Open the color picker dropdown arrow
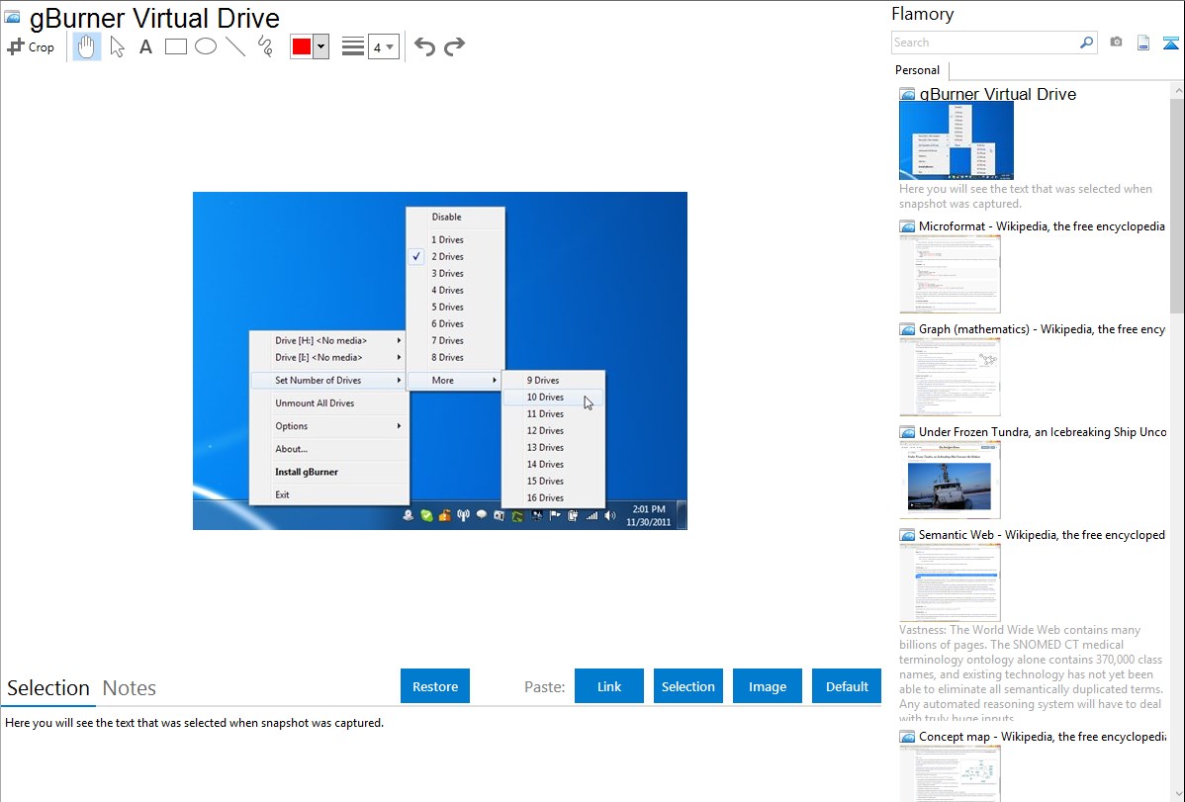This screenshot has width=1185, height=802. point(321,46)
